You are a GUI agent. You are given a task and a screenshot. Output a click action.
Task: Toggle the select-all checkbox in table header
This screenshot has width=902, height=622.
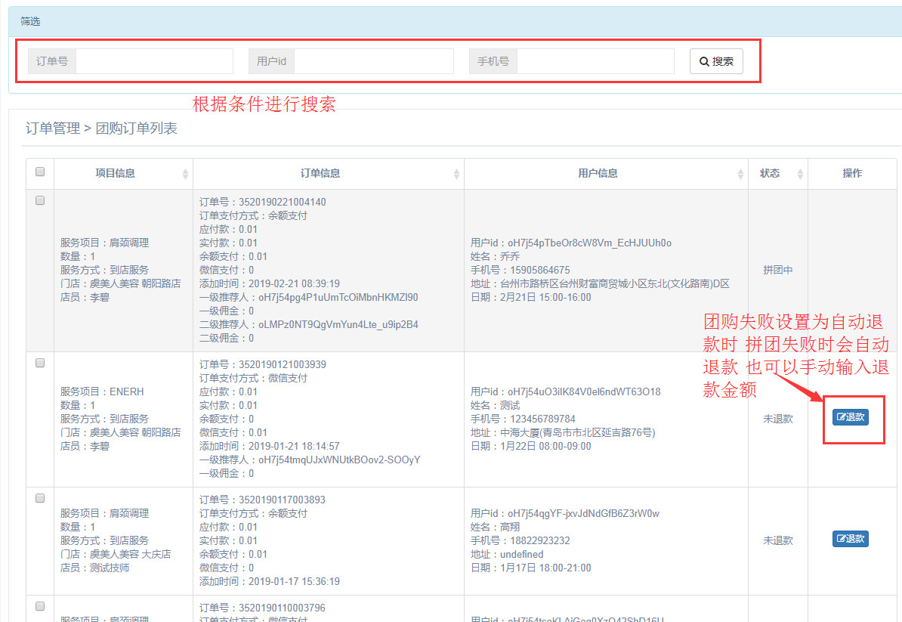tap(40, 172)
